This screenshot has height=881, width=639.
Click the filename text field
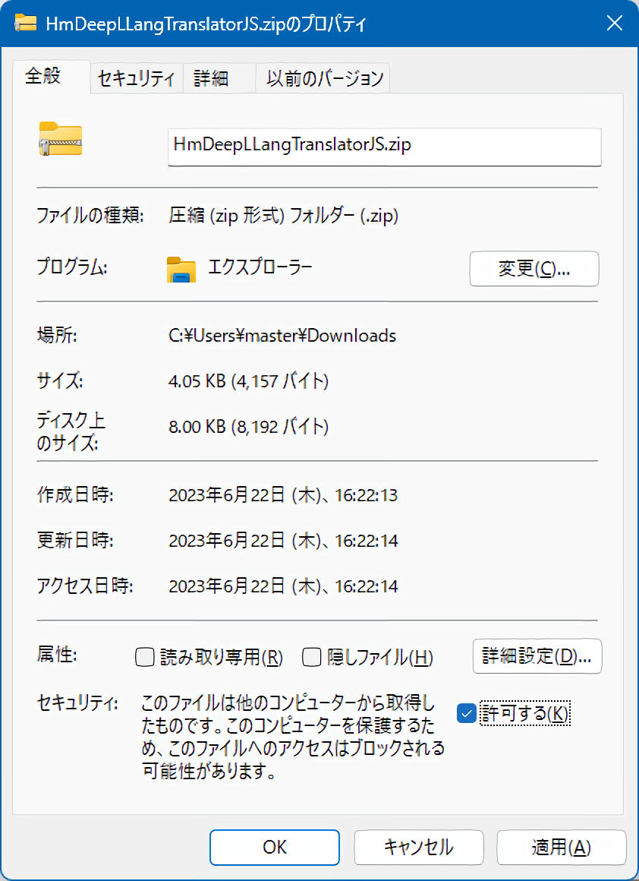click(x=384, y=145)
